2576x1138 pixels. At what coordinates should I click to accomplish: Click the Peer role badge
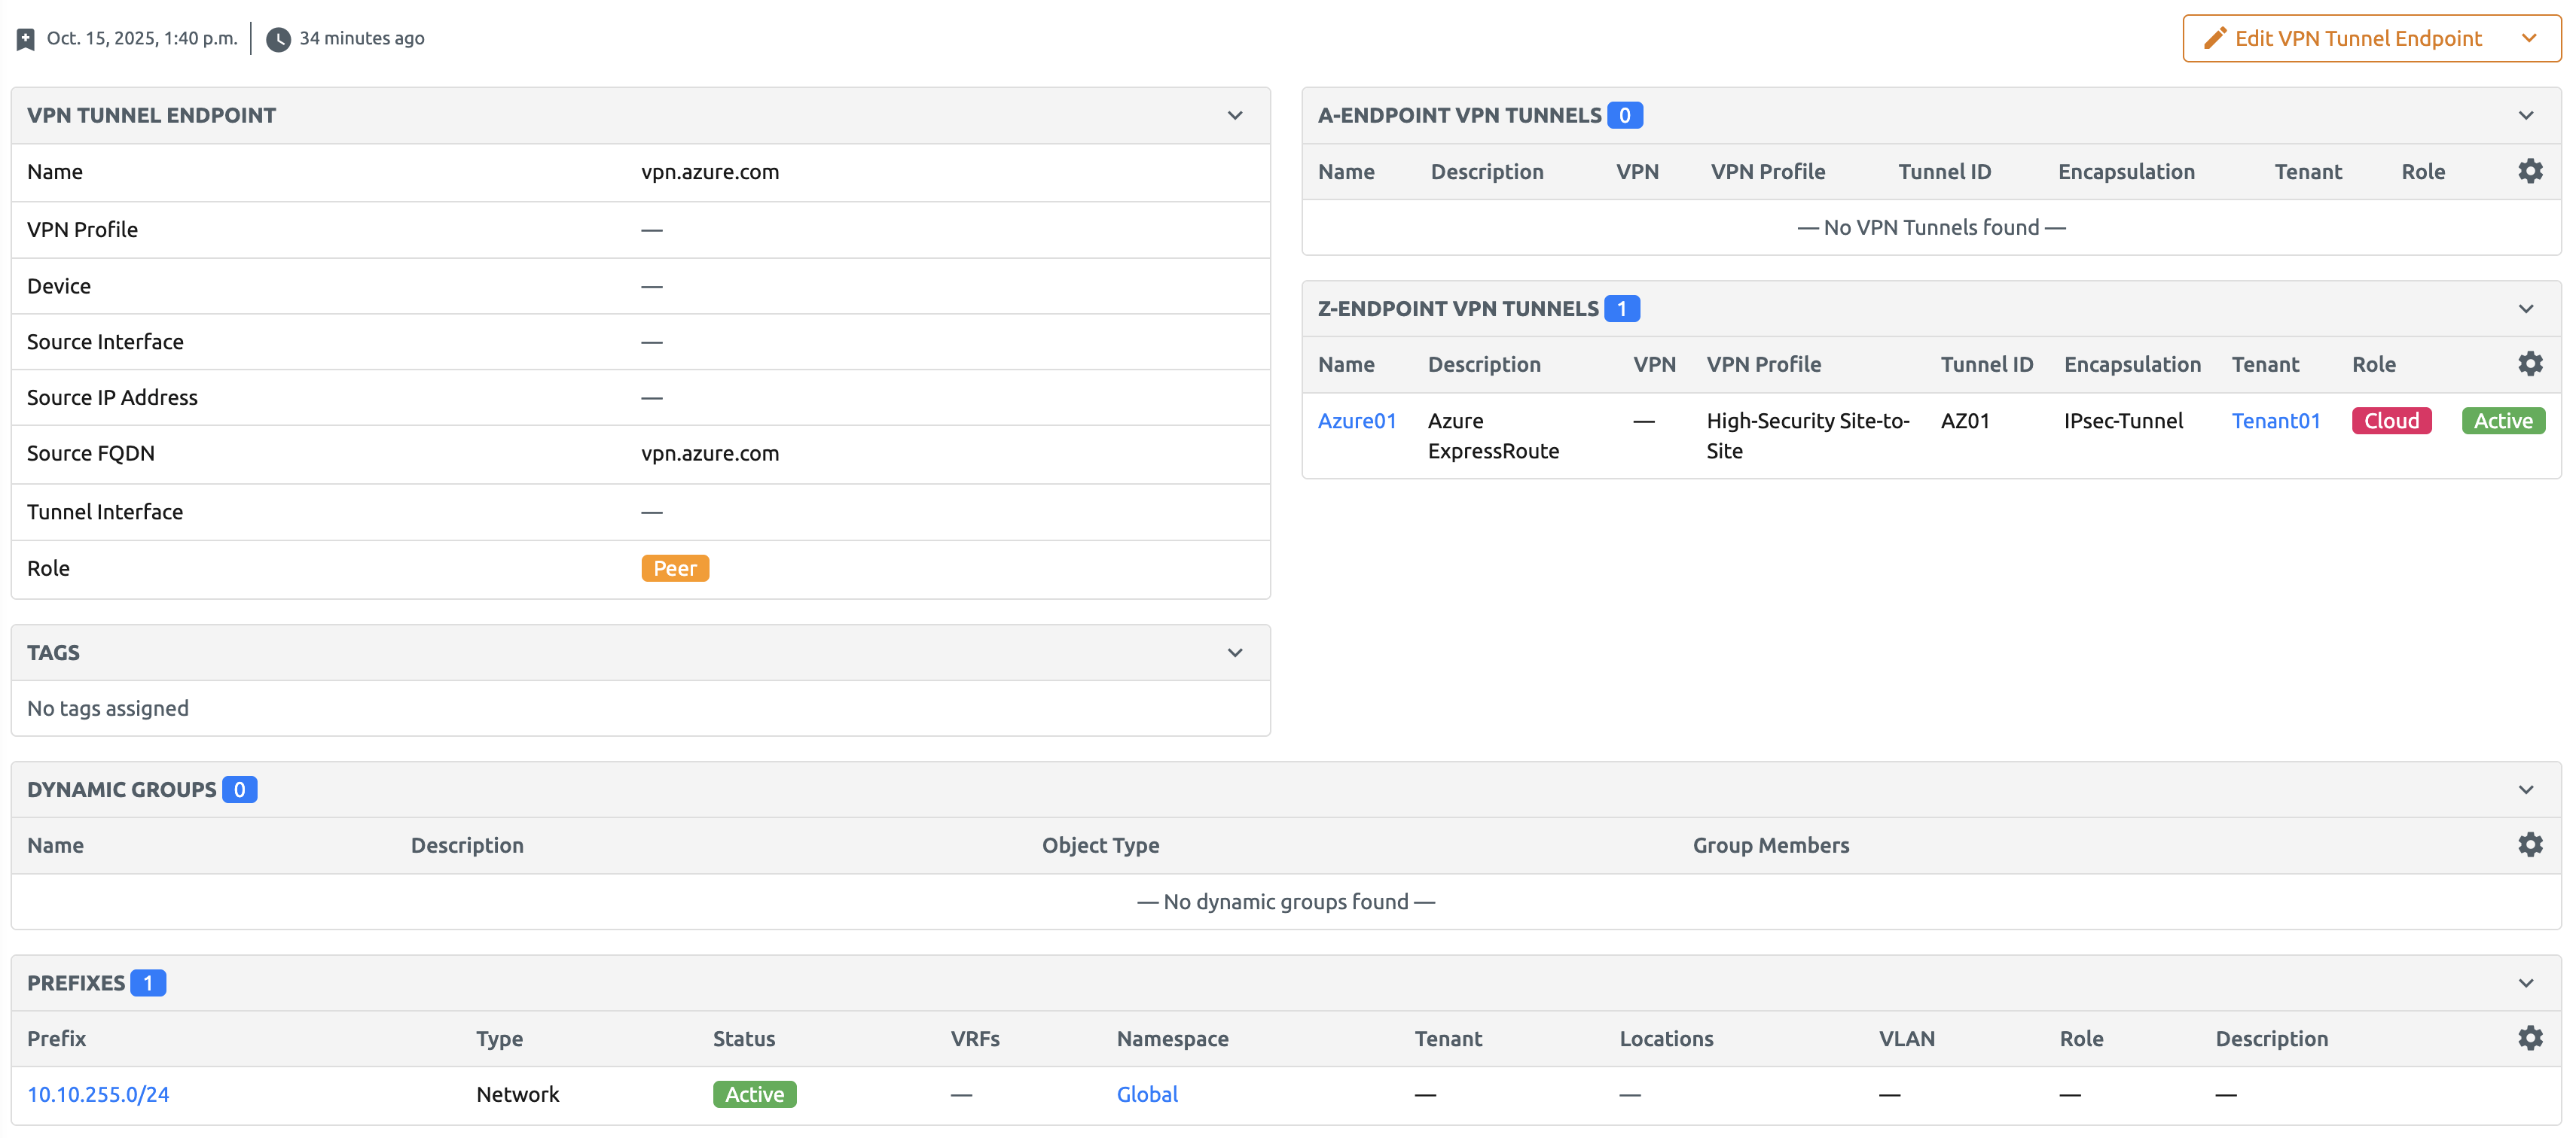tap(675, 567)
